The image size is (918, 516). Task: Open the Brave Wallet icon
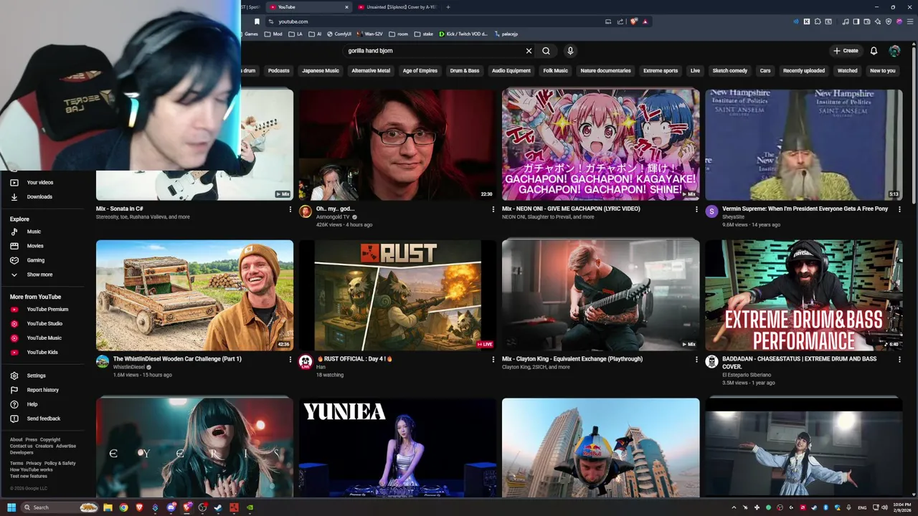(x=867, y=21)
